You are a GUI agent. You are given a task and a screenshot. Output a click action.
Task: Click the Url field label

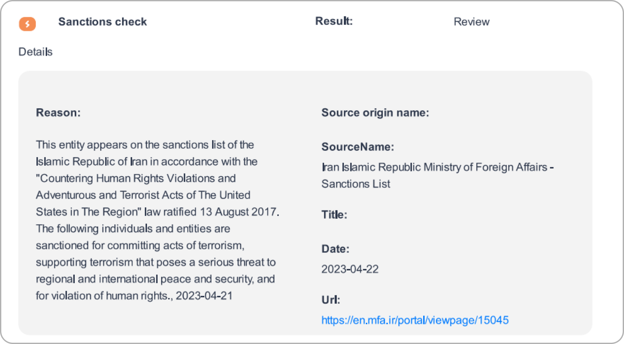click(x=331, y=300)
